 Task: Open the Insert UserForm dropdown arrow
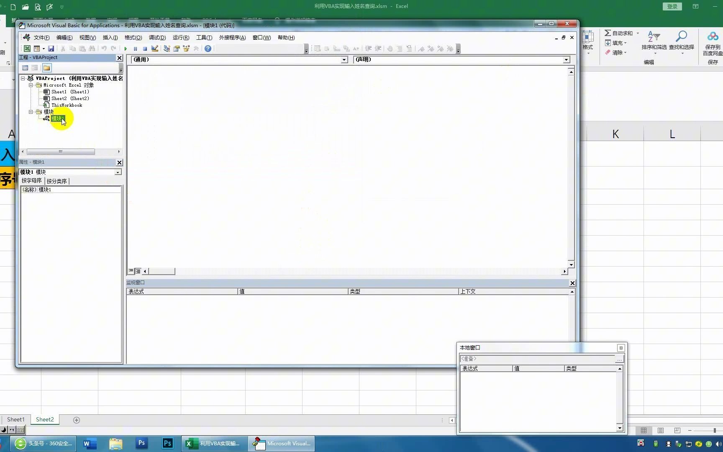click(x=44, y=49)
